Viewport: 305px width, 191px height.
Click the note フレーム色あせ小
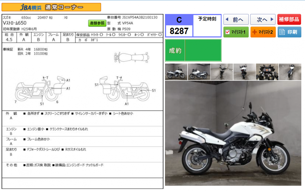38,139
